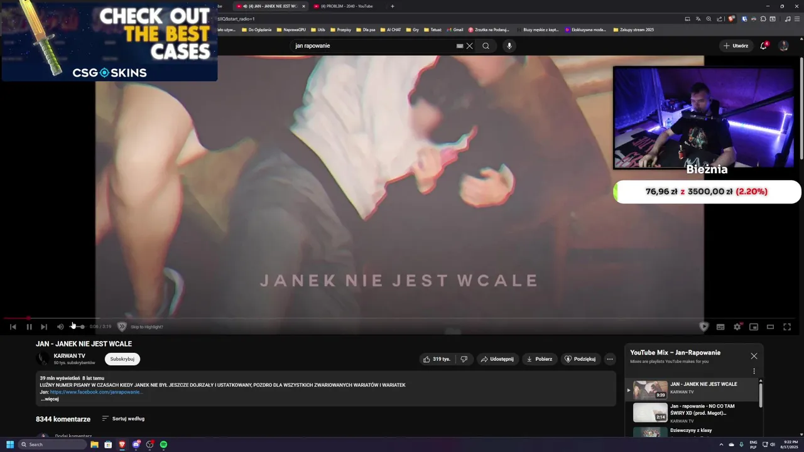Switch to the JAN - JANEK NIE JEST WCALE tab
The image size is (804, 452).
(269, 6)
